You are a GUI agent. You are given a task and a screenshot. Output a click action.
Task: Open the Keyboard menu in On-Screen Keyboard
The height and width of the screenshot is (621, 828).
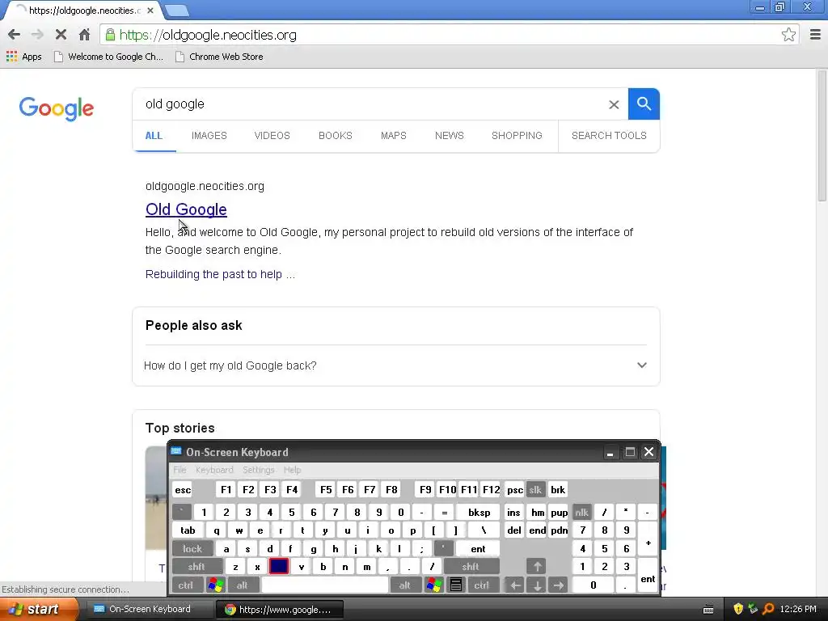pyautogui.click(x=214, y=470)
